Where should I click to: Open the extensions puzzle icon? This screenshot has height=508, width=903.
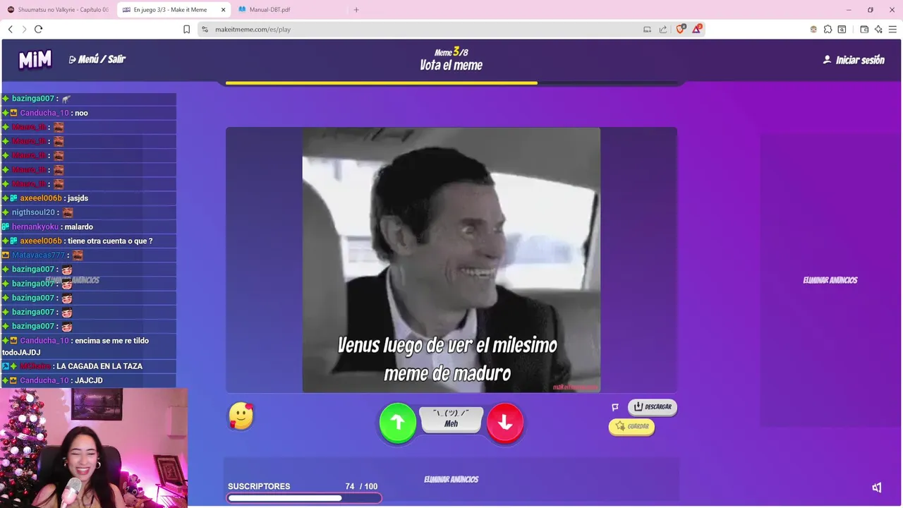coord(828,29)
